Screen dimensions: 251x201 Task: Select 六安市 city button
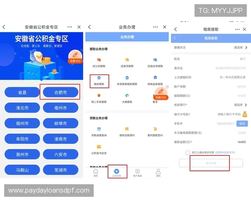[x=61, y=155]
